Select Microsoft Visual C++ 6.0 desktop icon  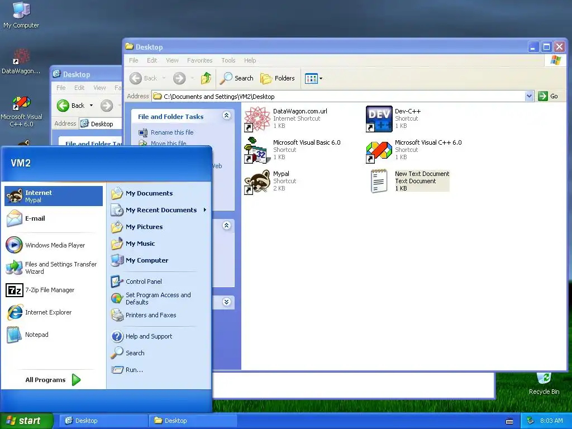22,111
